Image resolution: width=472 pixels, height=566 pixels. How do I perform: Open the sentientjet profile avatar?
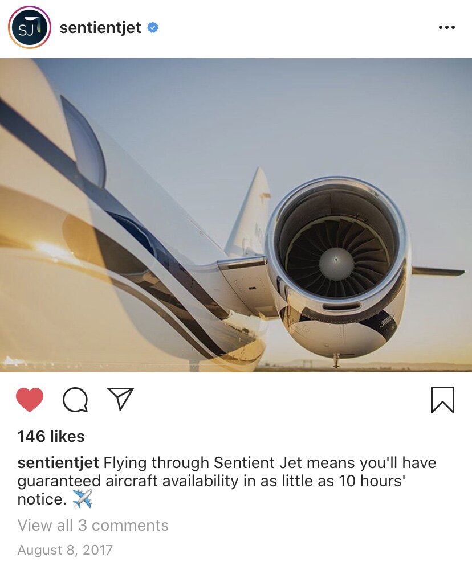[29, 27]
